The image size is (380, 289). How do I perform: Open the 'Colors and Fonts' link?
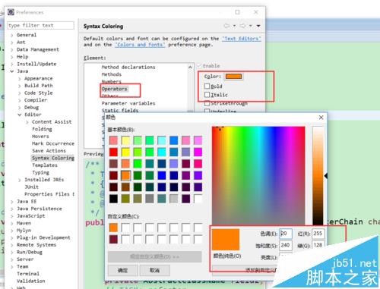140,45
